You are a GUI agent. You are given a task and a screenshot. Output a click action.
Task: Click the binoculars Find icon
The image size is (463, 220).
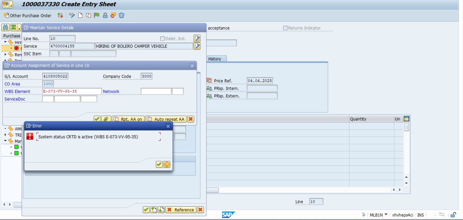pos(5,27)
